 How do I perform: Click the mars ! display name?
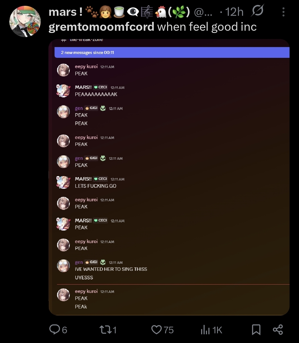pos(66,12)
